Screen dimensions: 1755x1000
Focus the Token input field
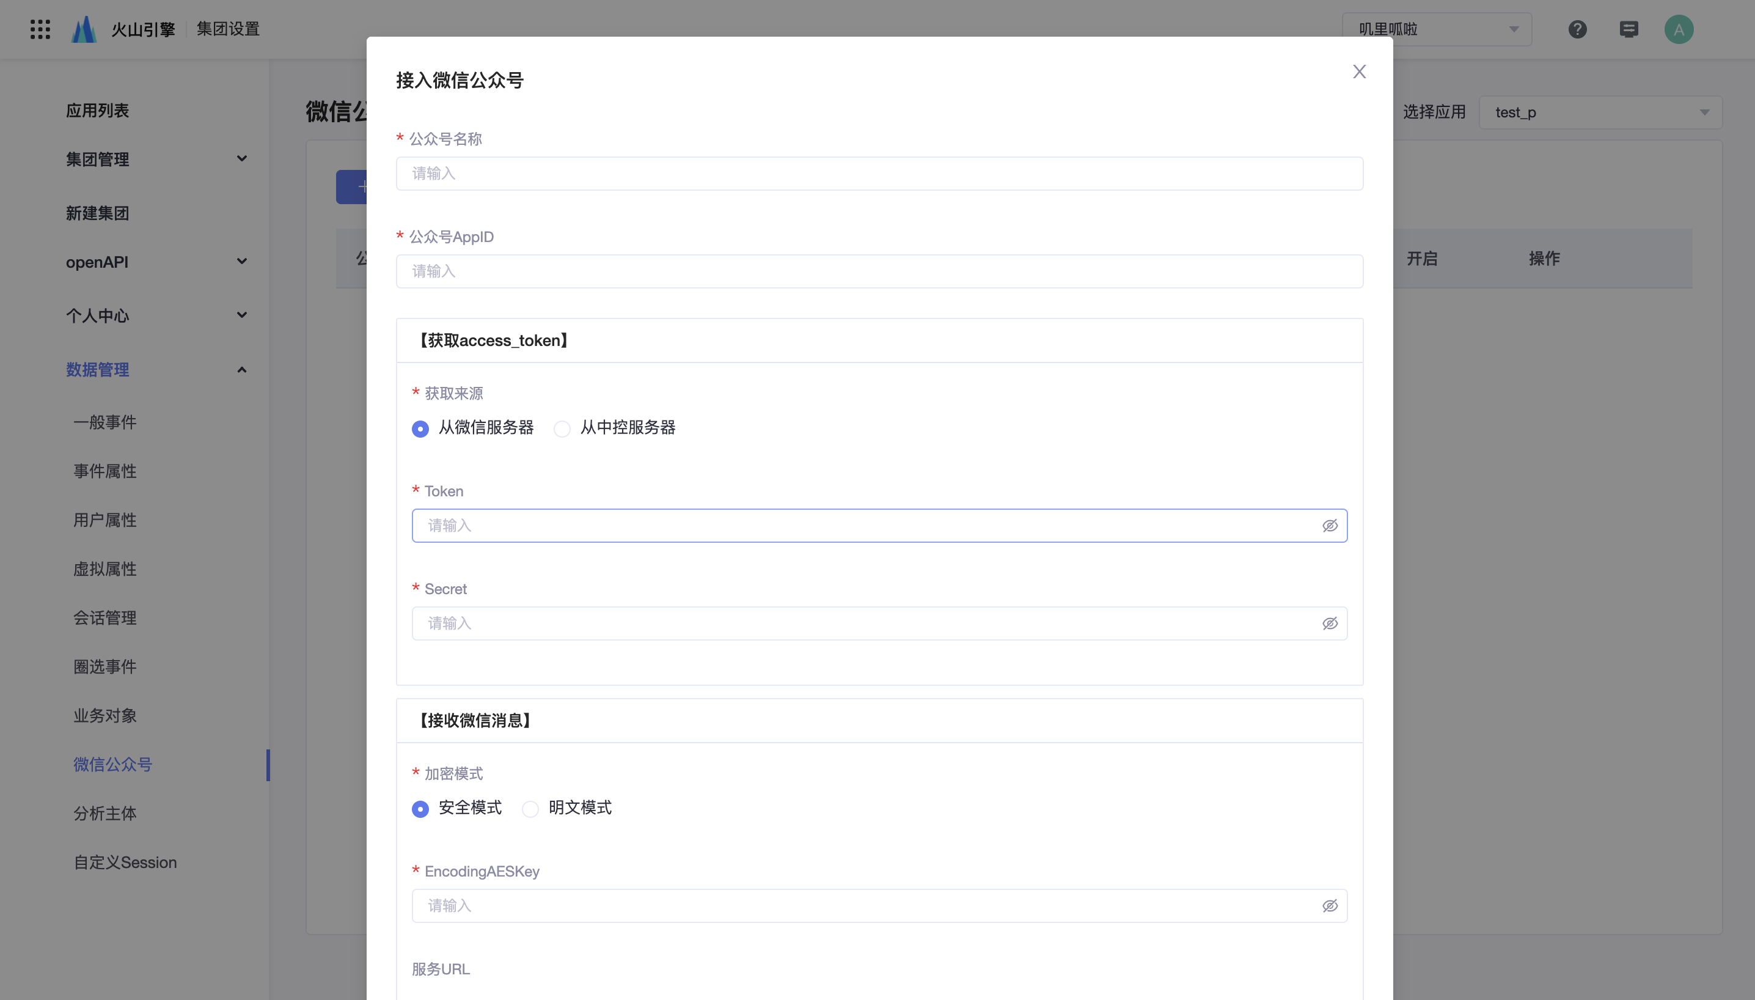coord(879,526)
